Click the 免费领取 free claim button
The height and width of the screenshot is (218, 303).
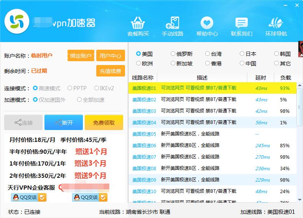(104, 123)
